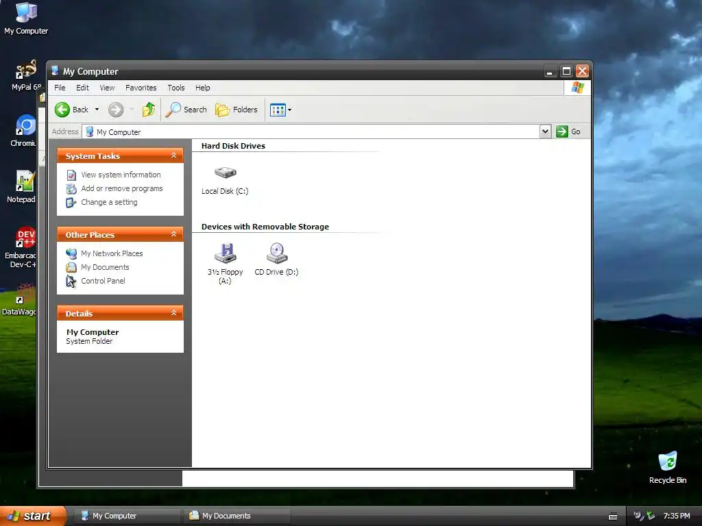This screenshot has height=526, width=702.
Task: Open the Favorites menu
Action: [141, 88]
